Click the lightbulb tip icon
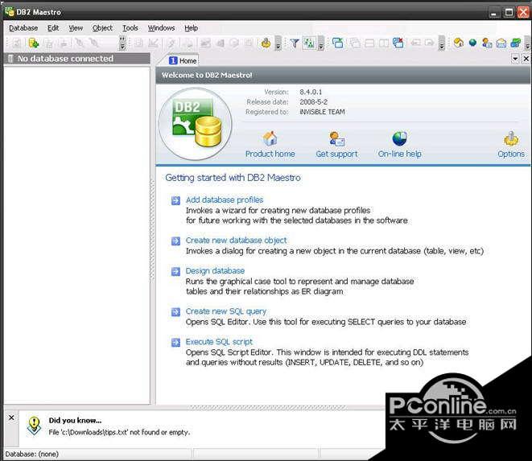This screenshot has height=461, width=532. click(34, 426)
